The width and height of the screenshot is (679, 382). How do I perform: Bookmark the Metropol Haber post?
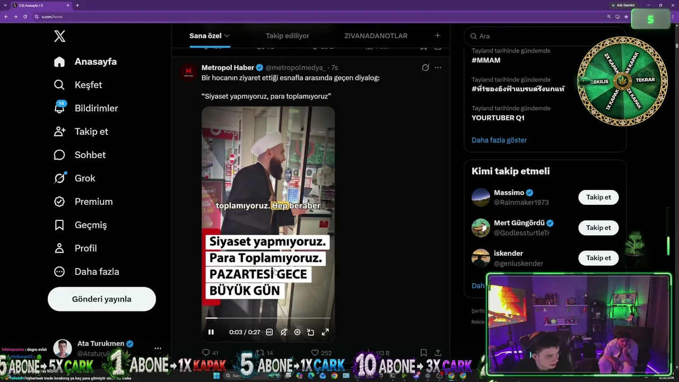click(x=423, y=353)
